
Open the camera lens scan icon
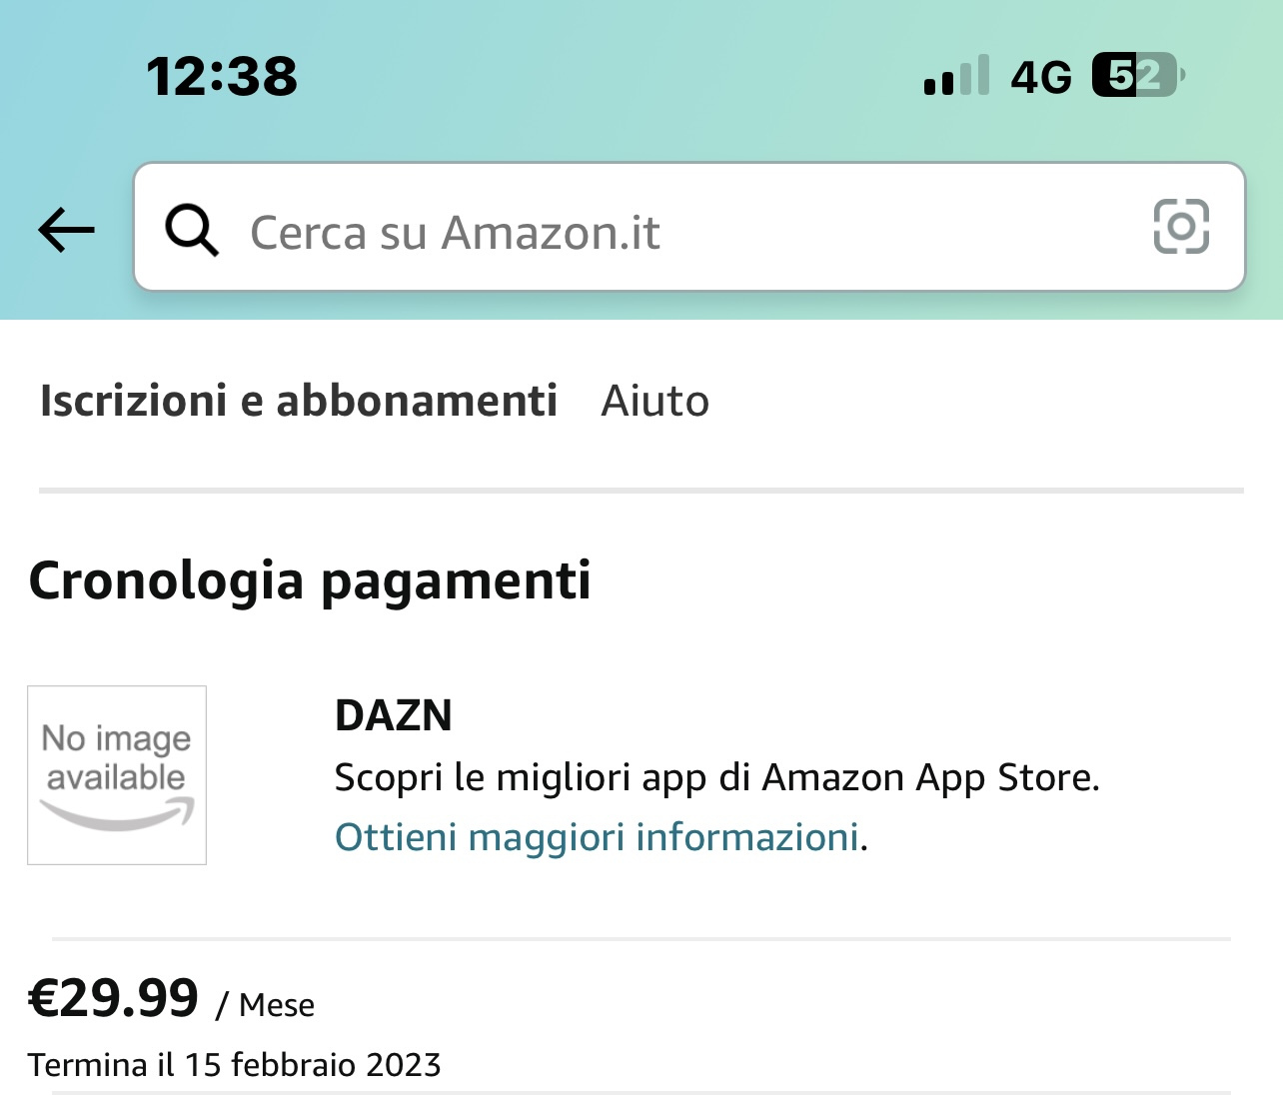pos(1181,227)
